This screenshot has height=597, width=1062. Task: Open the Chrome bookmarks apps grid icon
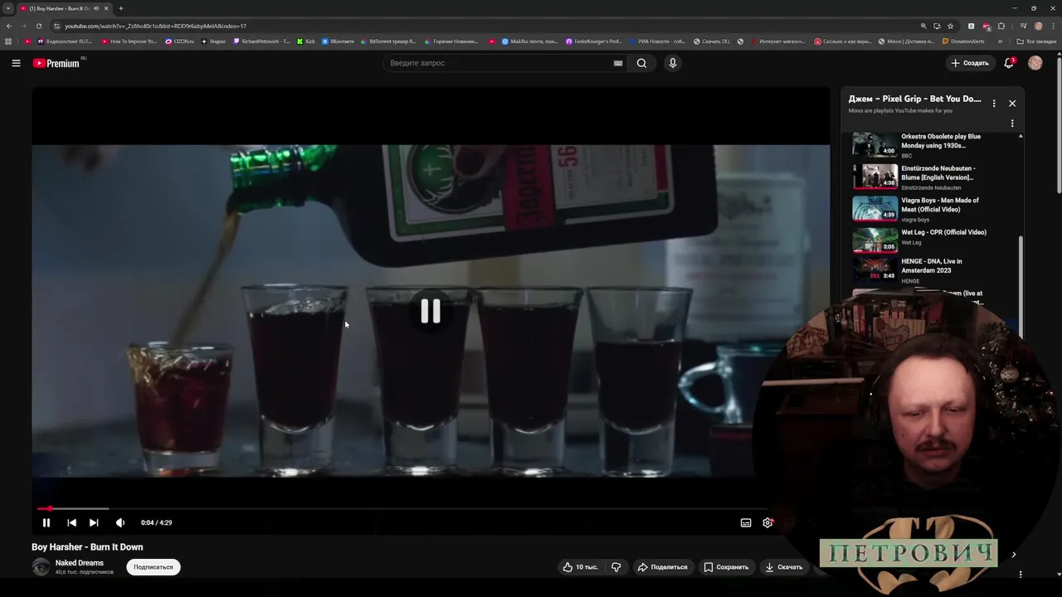(8, 41)
